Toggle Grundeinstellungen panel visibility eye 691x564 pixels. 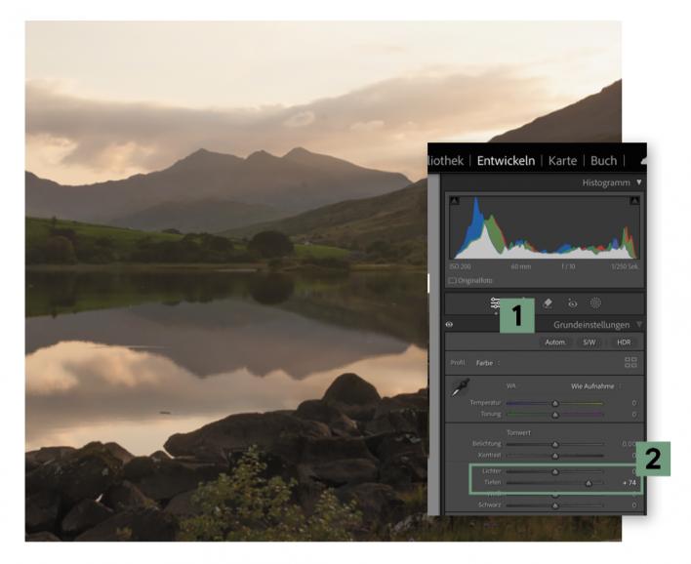[x=449, y=325]
